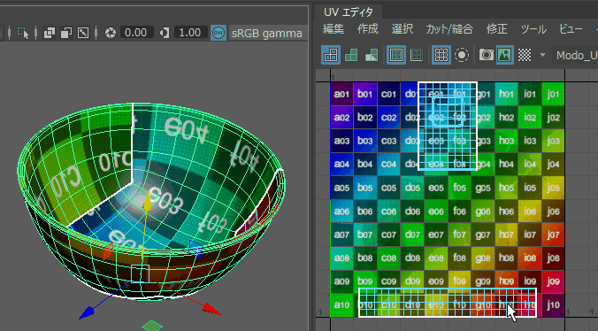Open the 編集 menu in UV editor
The image size is (598, 331).
[x=333, y=29]
